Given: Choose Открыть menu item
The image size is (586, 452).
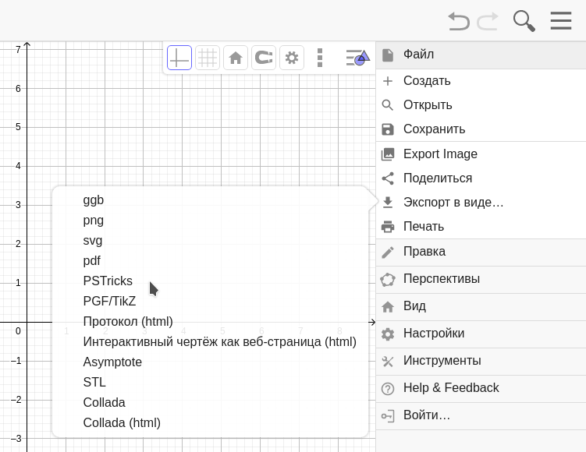Looking at the screenshot, I should 481,105.
